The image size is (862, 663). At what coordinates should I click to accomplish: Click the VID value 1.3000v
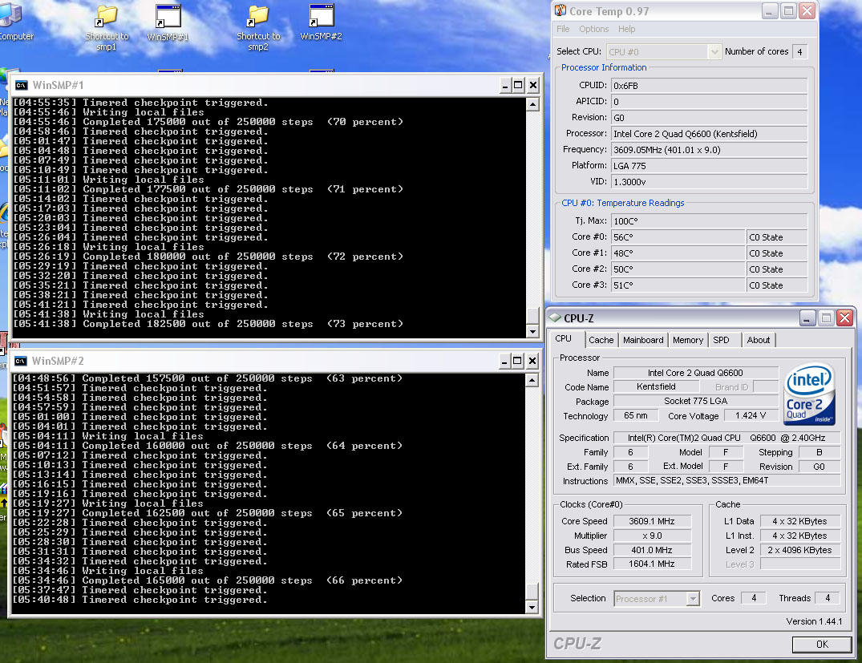(709, 181)
